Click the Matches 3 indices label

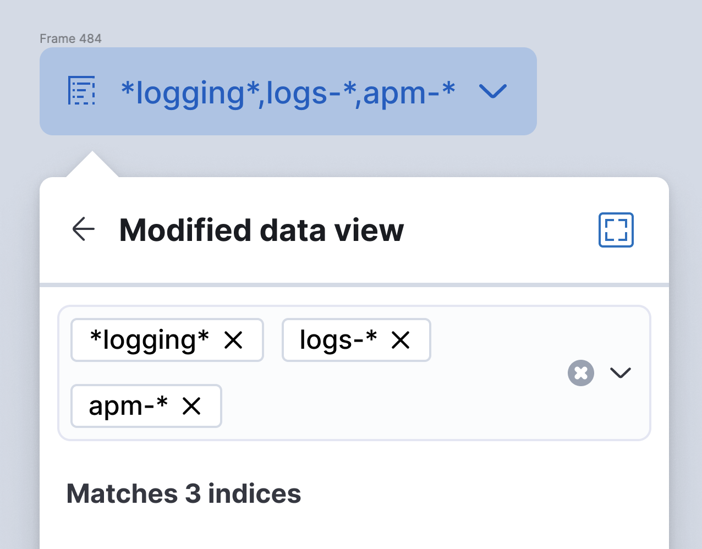coord(183,493)
